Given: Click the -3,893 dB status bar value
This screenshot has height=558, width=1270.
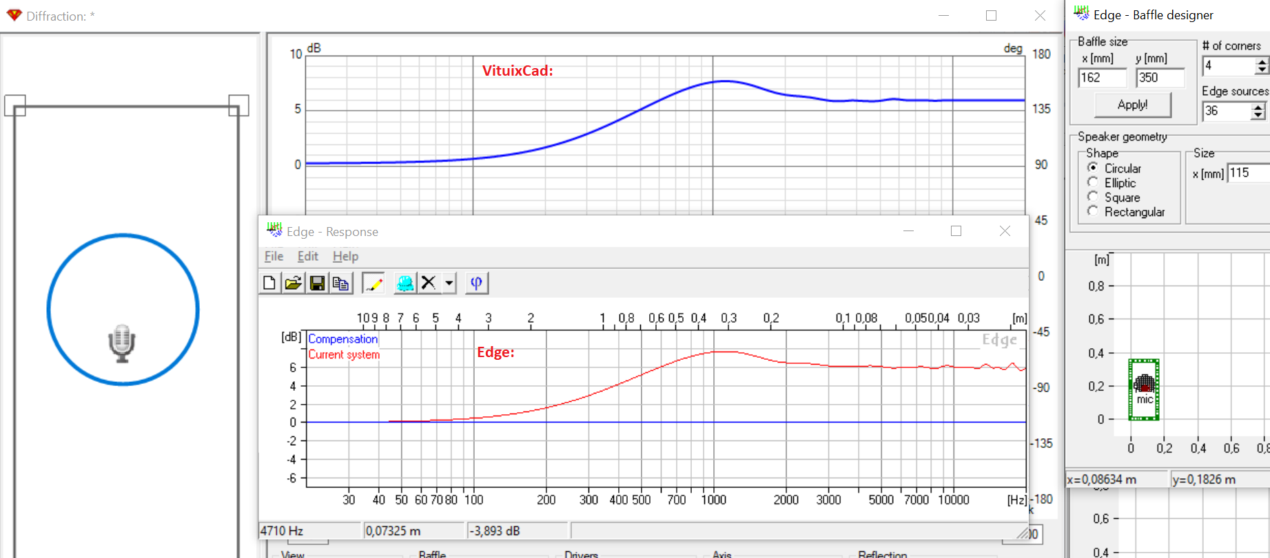Looking at the screenshot, I should coord(518,530).
